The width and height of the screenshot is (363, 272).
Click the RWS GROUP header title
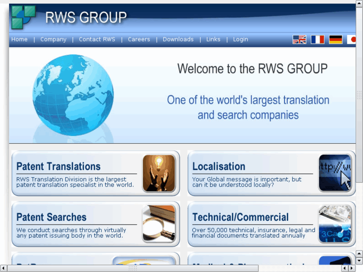86,17
